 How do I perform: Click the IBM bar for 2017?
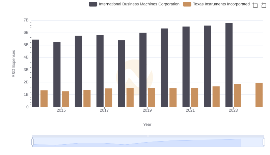click(x=100, y=71)
